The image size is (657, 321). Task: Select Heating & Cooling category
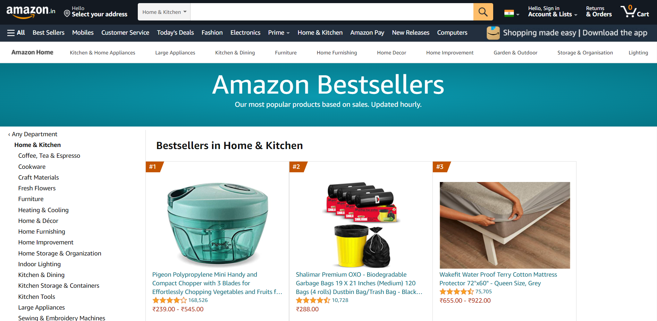[x=43, y=210]
